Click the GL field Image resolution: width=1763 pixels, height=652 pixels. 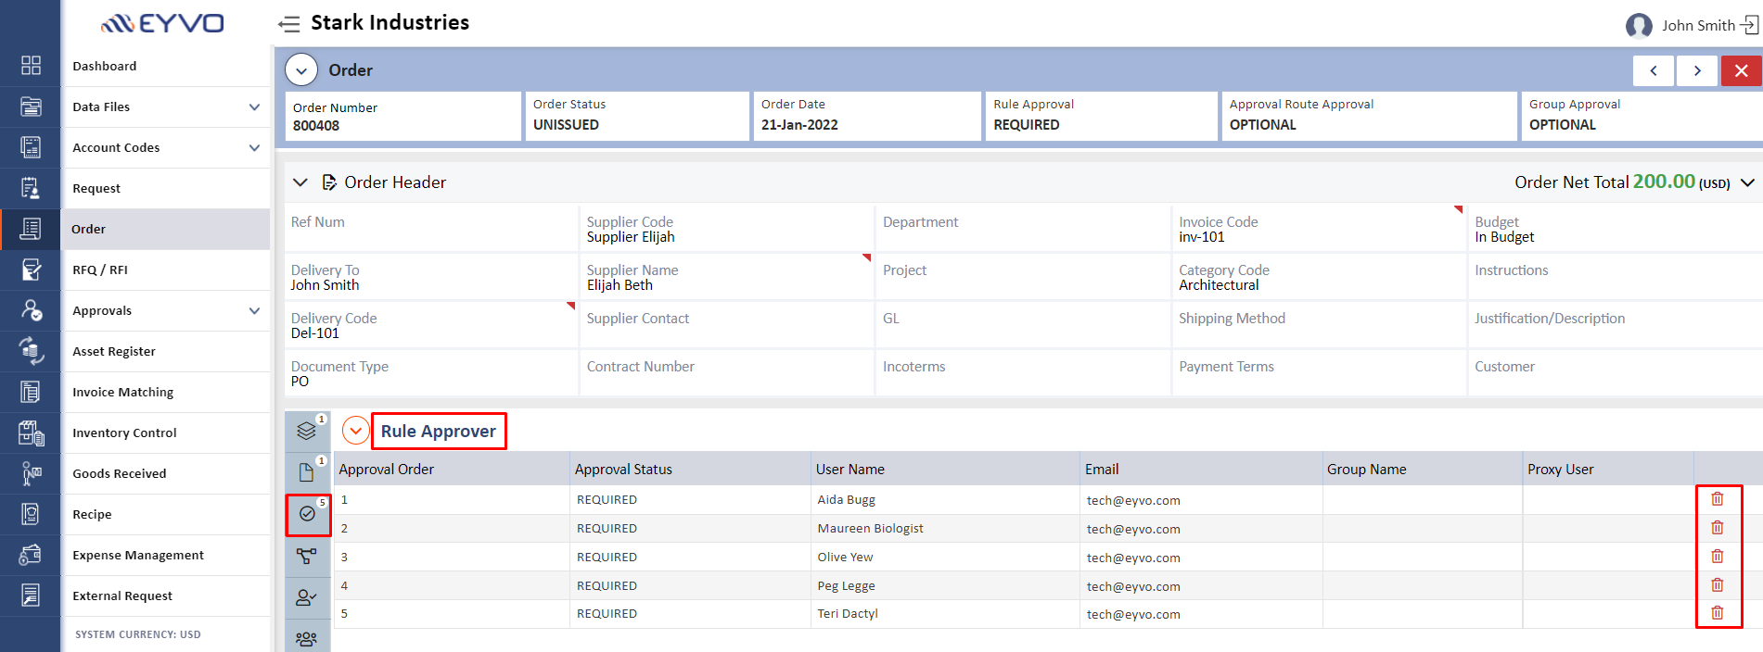(1023, 324)
